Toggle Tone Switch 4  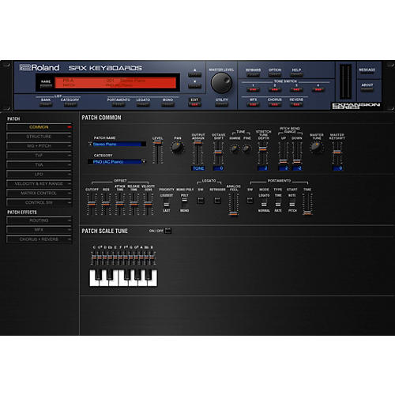(x=318, y=90)
